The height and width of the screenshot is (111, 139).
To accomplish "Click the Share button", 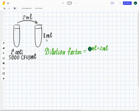I will click(x=127, y=3).
